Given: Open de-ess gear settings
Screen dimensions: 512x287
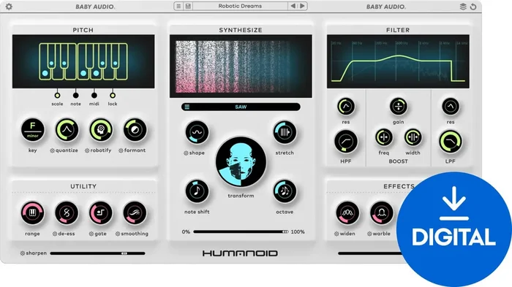Looking at the screenshot, I should (x=55, y=234).
